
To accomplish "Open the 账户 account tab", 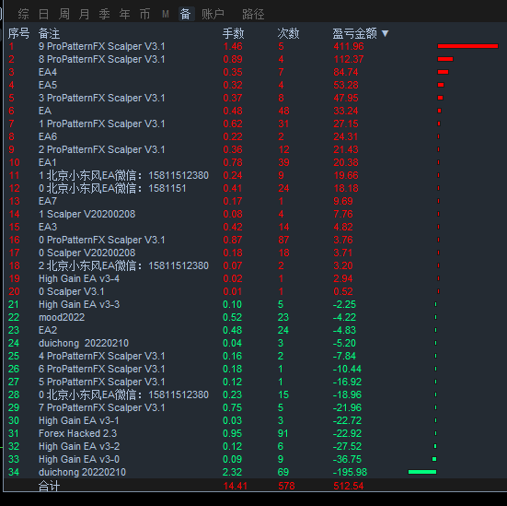I will pos(213,14).
